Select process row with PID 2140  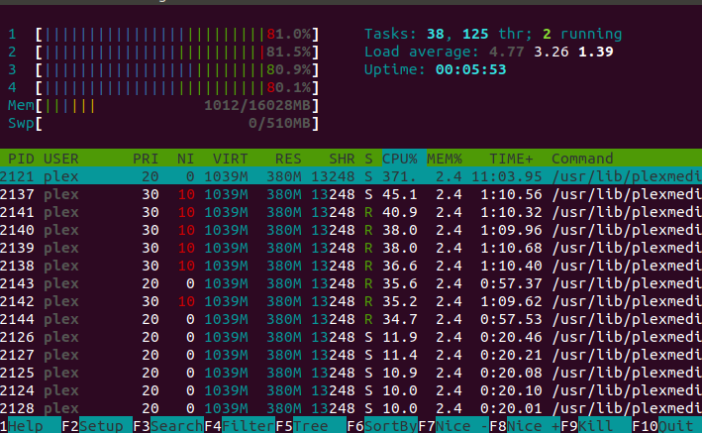click(x=351, y=230)
